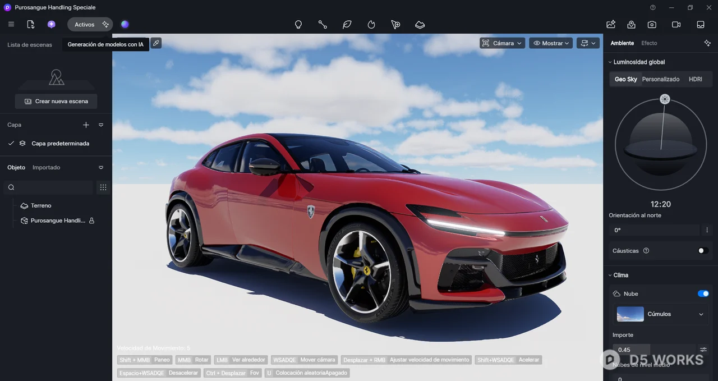Switch to the Objeto tab
This screenshot has height=381, width=718.
point(16,167)
